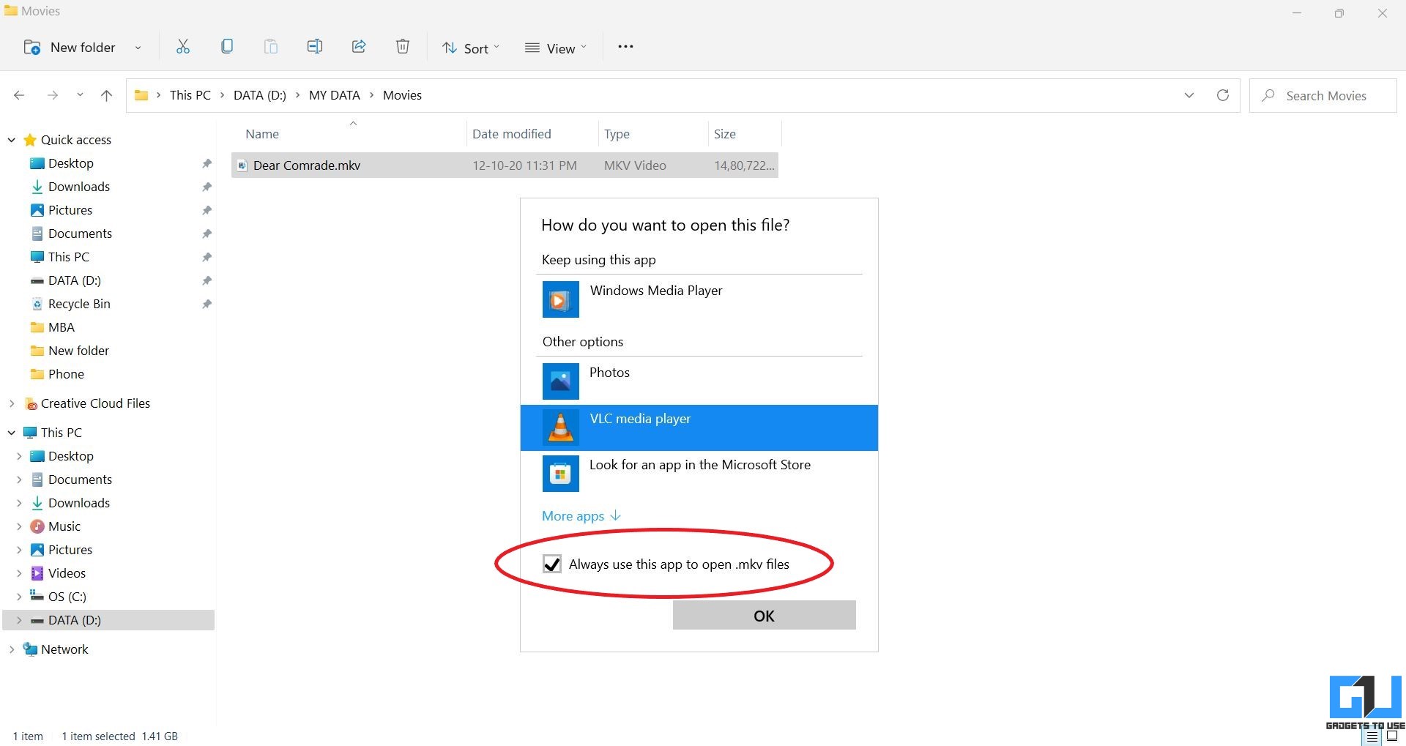
Task: Refresh the Movies folder view
Action: 1222,95
